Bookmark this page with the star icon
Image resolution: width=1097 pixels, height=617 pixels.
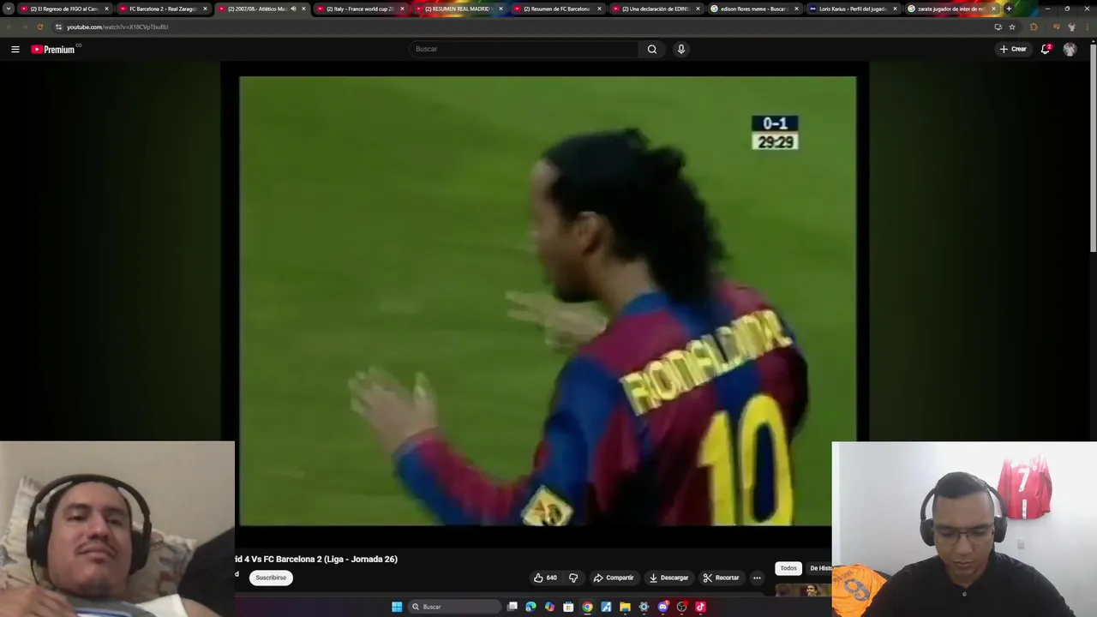pyautogui.click(x=1012, y=27)
